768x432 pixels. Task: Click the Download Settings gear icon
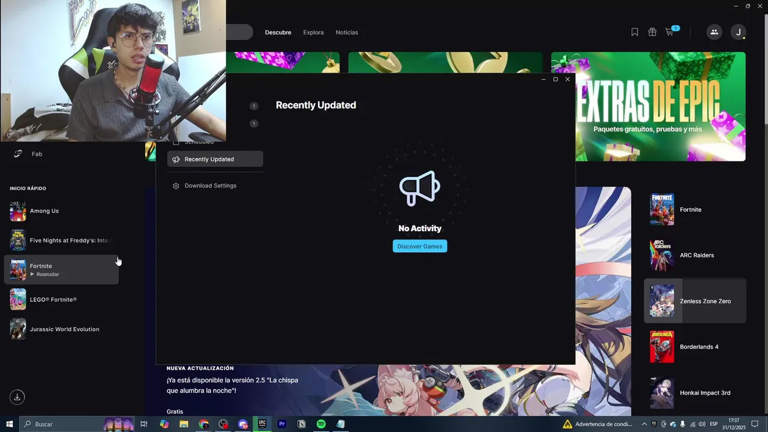pos(176,186)
